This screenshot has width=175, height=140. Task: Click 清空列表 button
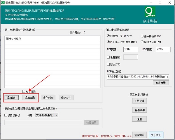(48, 98)
